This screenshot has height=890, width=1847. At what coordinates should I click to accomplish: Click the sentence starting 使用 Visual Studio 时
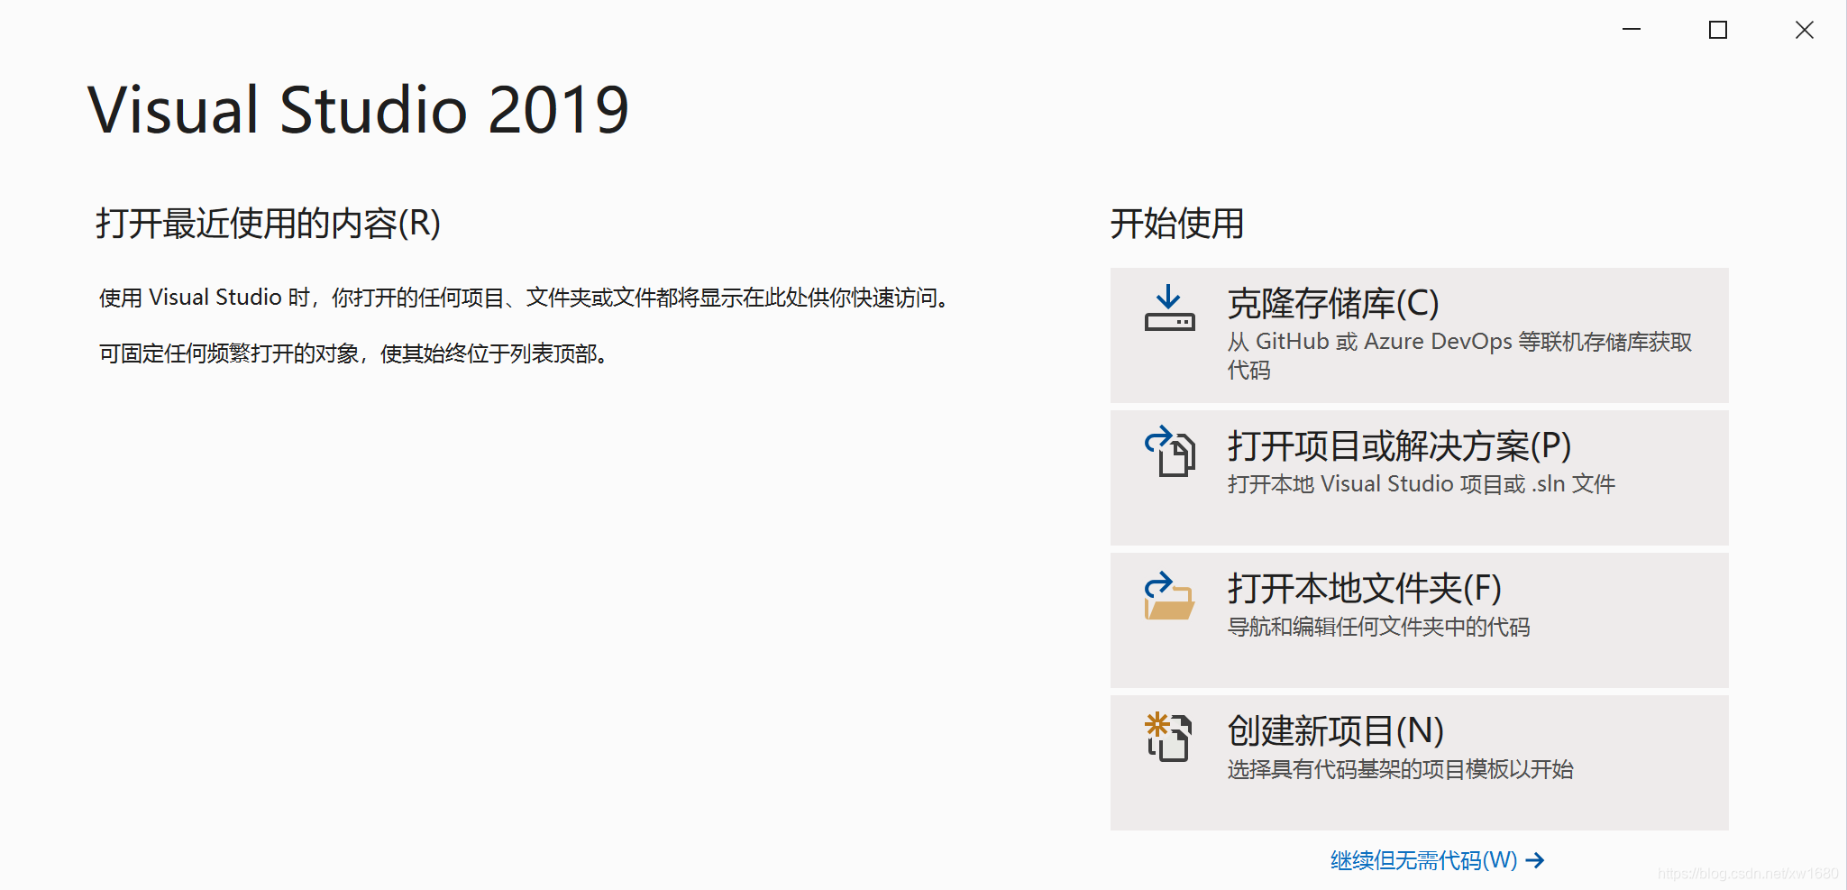pos(526,298)
